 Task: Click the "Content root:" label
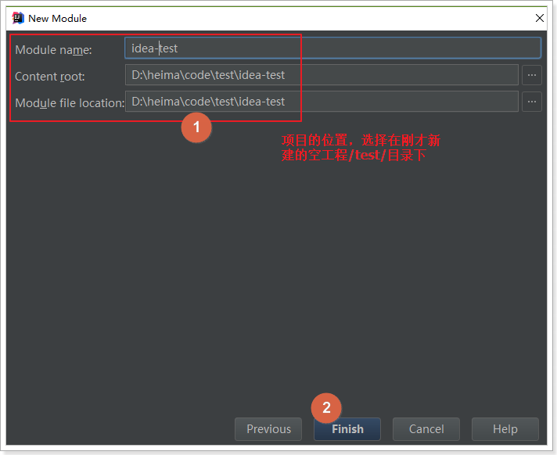point(50,77)
